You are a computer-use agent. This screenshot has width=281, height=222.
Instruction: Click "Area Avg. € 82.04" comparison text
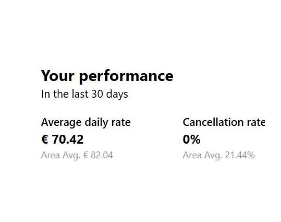tap(77, 155)
